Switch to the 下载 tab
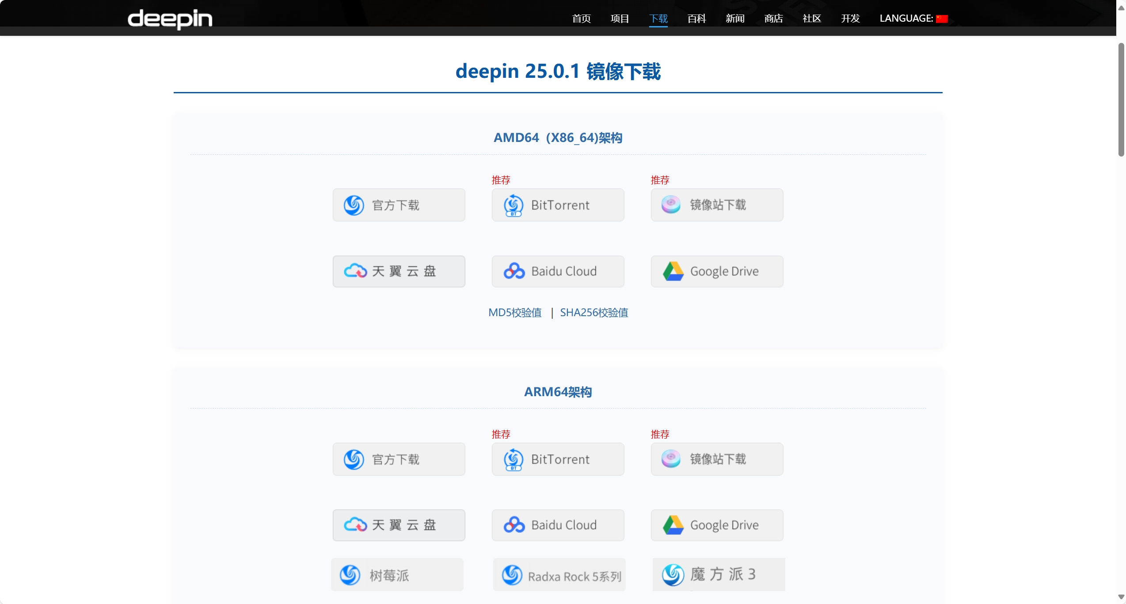The height and width of the screenshot is (604, 1126). [x=658, y=18]
